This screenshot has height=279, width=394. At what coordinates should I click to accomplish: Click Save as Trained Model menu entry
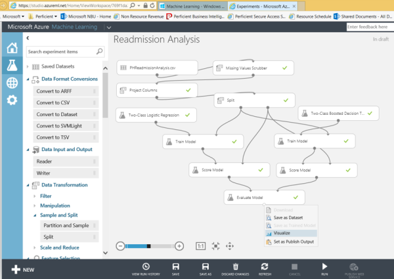pyautogui.click(x=291, y=225)
